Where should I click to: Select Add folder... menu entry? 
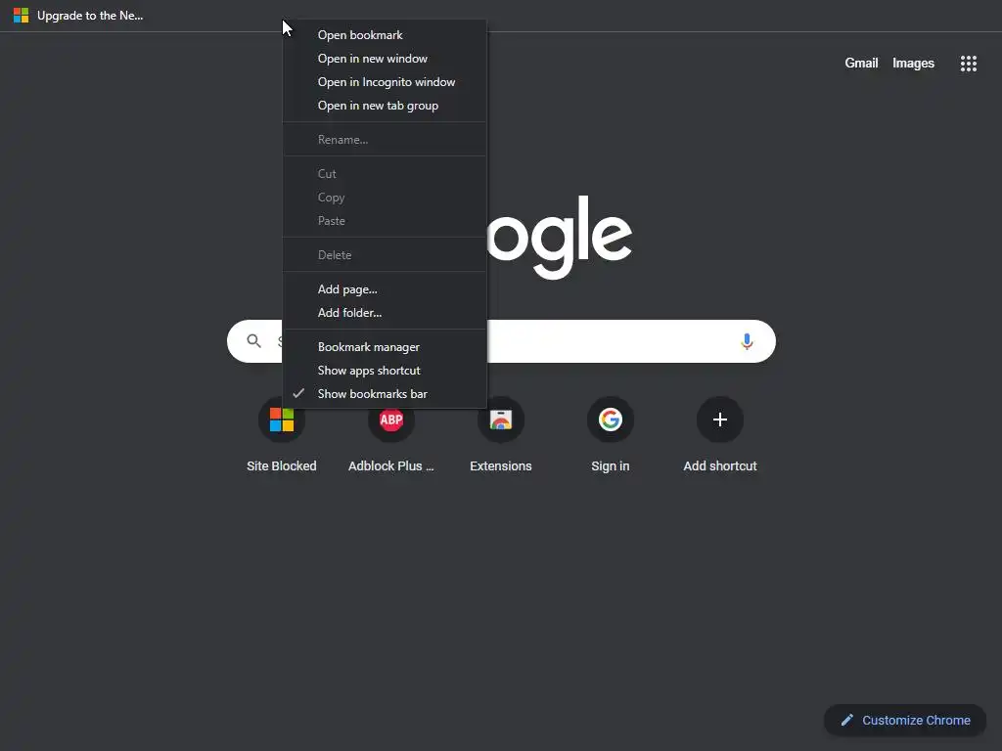(x=385, y=313)
